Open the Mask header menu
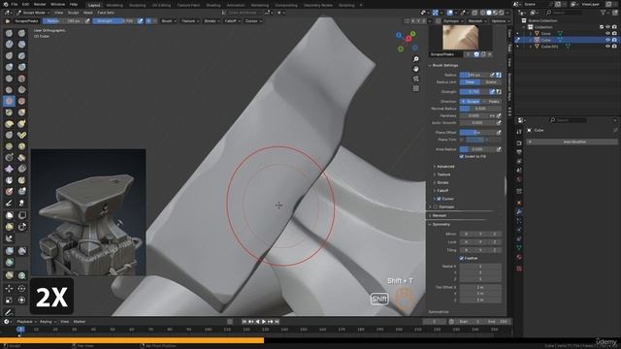The height and width of the screenshot is (349, 621). click(88, 13)
